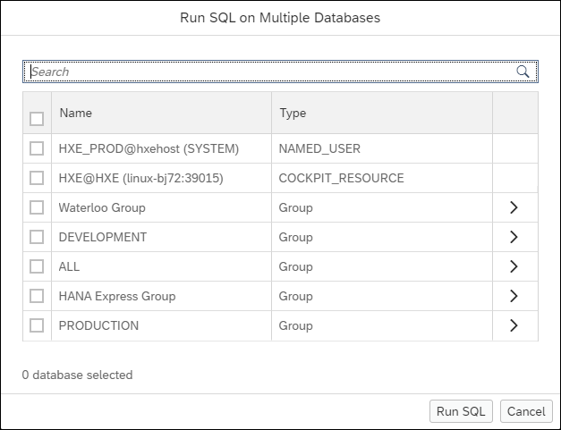Viewport: 561px width, 430px height.
Task: Enable the DEVELOPMENT group checkbox
Action: coord(37,237)
